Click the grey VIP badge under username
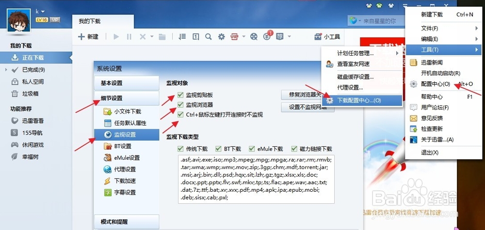 tap(55, 20)
